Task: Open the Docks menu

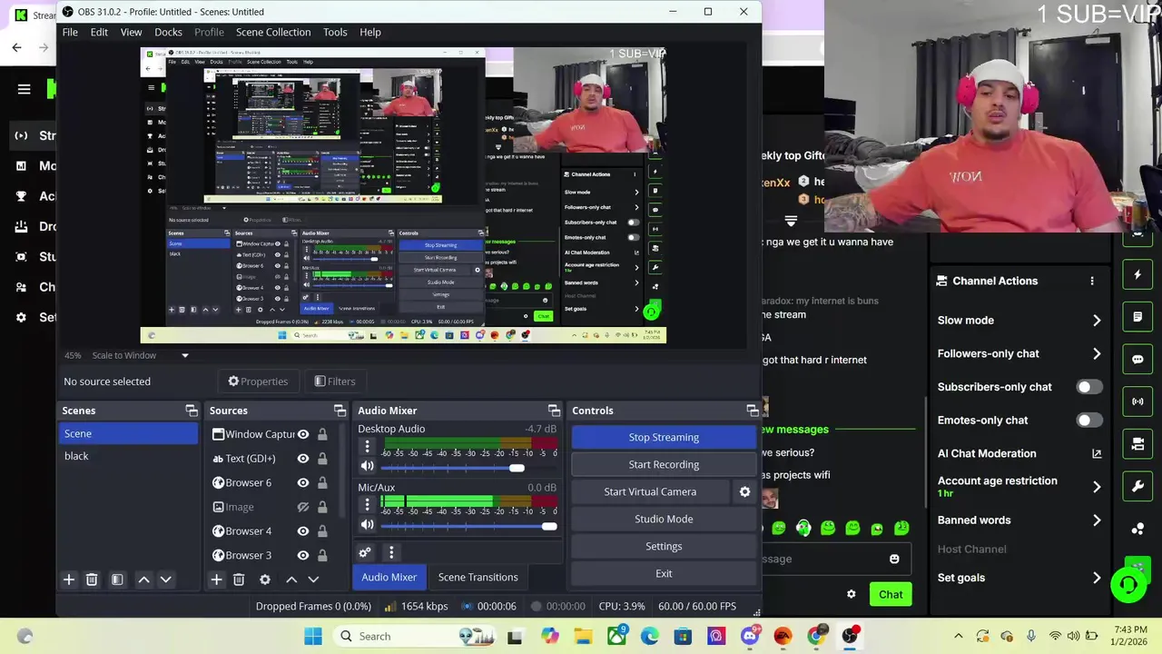Action: (168, 32)
